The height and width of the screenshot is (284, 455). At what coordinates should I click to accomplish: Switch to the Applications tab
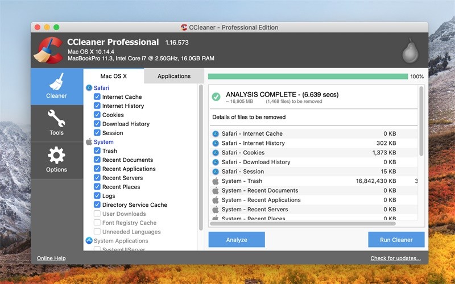click(174, 76)
